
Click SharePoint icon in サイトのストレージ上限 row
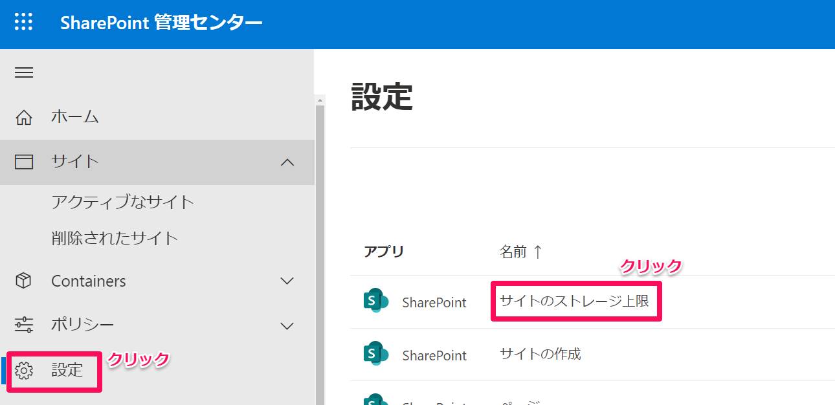pyautogui.click(x=376, y=301)
